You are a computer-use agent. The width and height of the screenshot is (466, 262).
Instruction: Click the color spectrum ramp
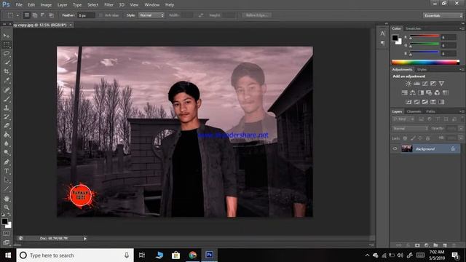pos(425,62)
